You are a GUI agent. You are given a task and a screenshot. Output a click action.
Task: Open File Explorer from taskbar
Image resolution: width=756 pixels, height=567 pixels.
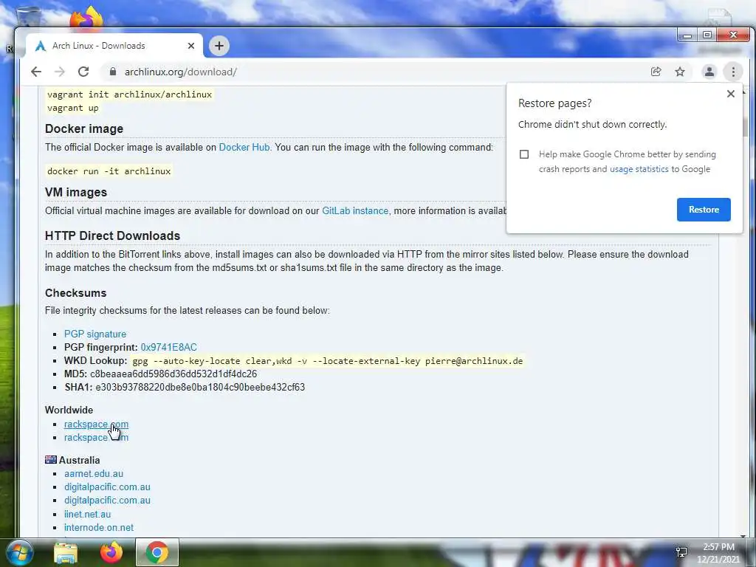pos(66,552)
